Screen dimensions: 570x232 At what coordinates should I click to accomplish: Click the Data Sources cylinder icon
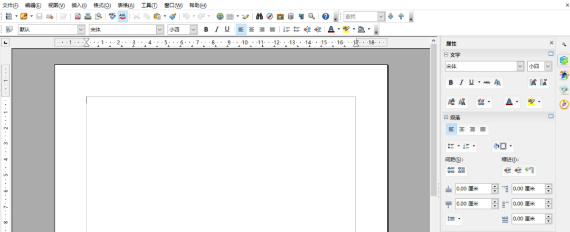291,16
